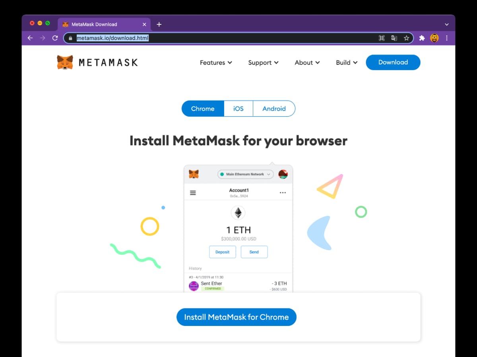Click the QR code icon in address bar

[382, 38]
